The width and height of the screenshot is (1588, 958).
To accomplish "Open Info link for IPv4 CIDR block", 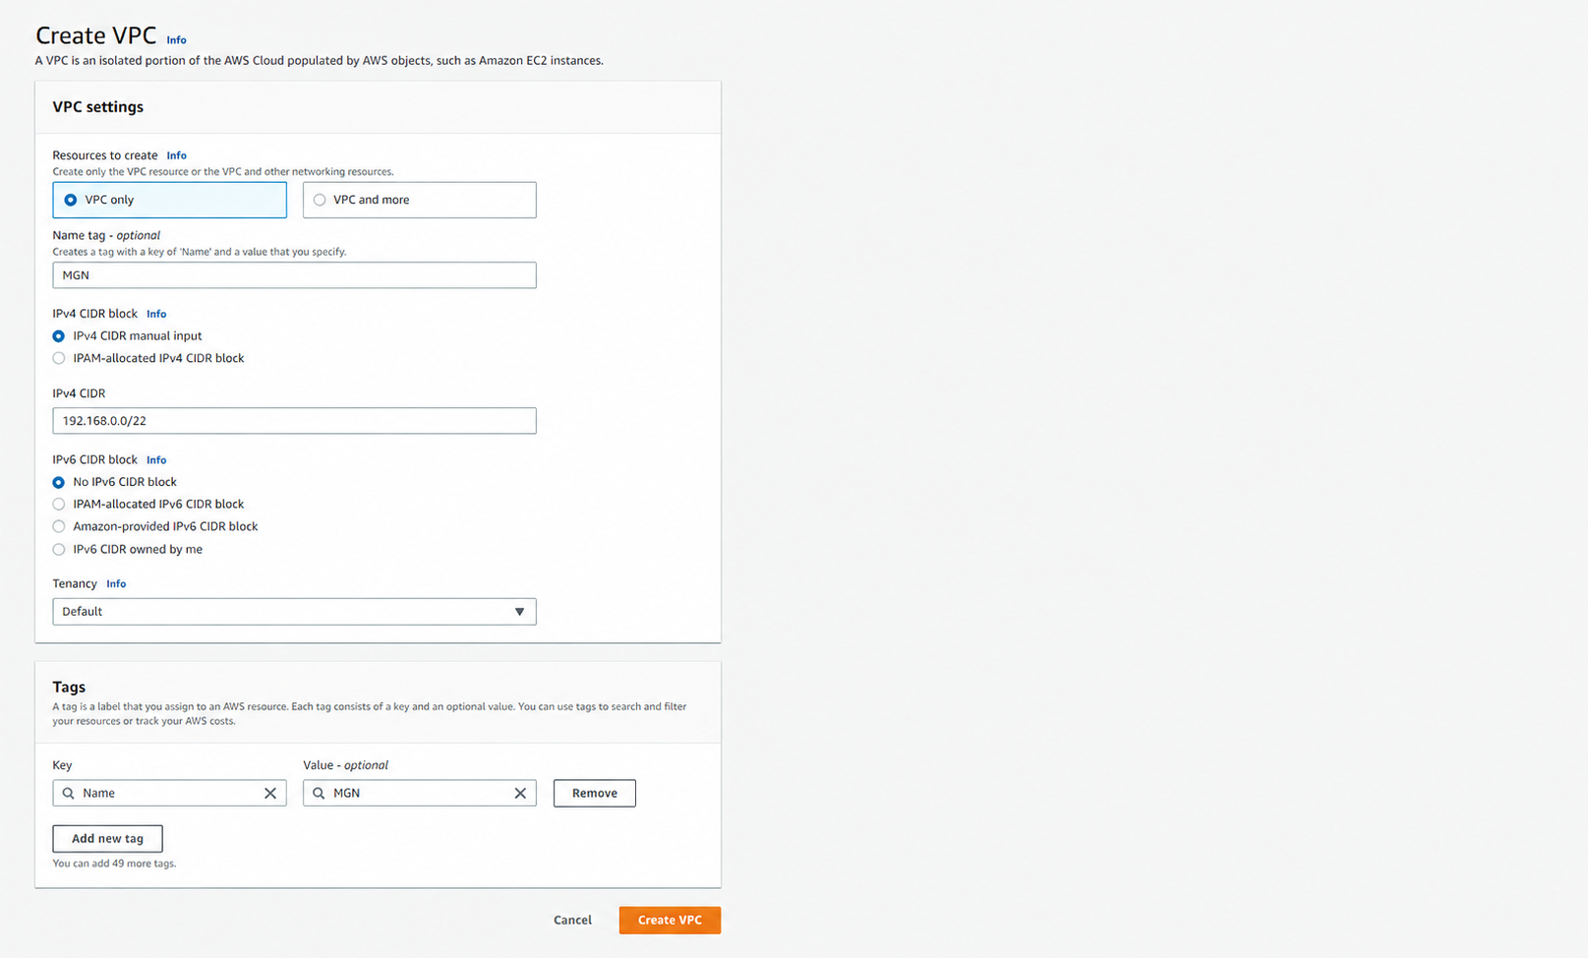I will click(x=156, y=314).
